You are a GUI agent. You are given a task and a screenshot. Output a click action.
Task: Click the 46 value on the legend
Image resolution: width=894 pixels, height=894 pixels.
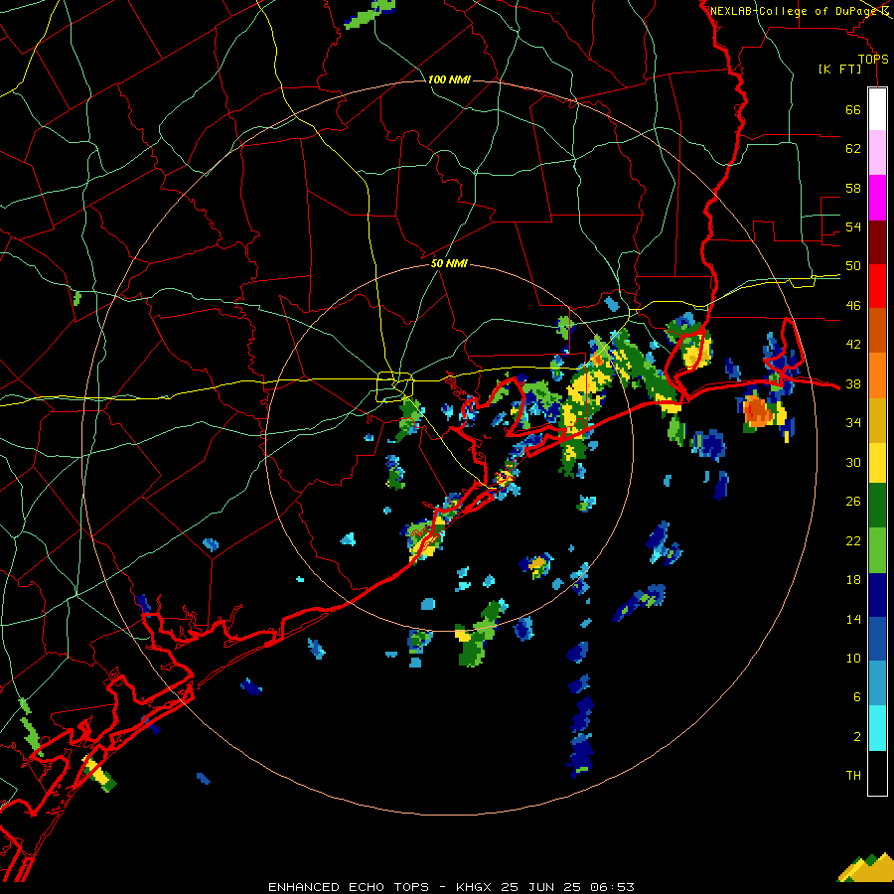[853, 306]
